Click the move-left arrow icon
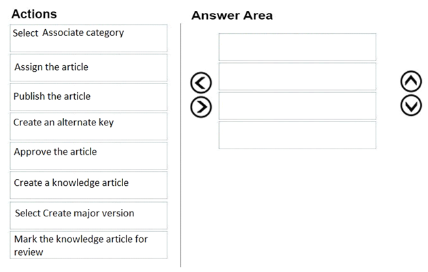This screenshot has height=272, width=428. [201, 83]
